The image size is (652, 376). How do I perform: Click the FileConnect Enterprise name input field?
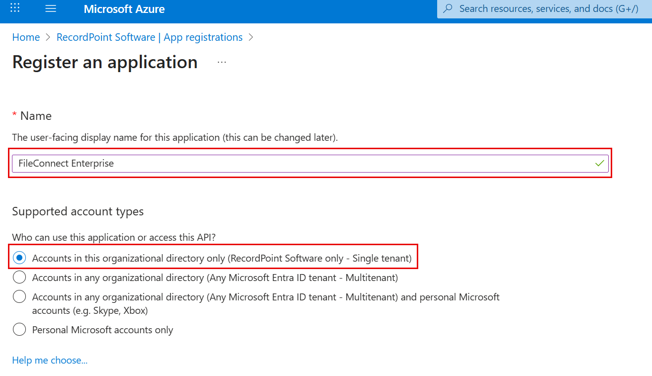click(298, 163)
